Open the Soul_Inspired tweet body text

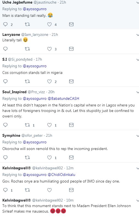point(68,111)
